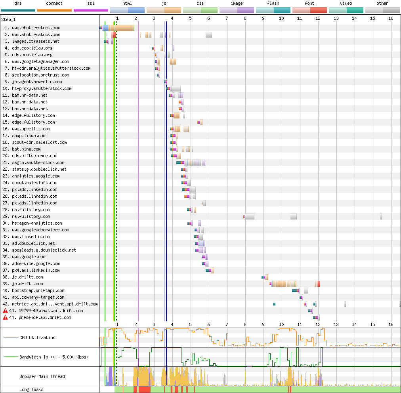Select the orange connect legend bar
Screen dimensions: 401x393
point(54,10)
